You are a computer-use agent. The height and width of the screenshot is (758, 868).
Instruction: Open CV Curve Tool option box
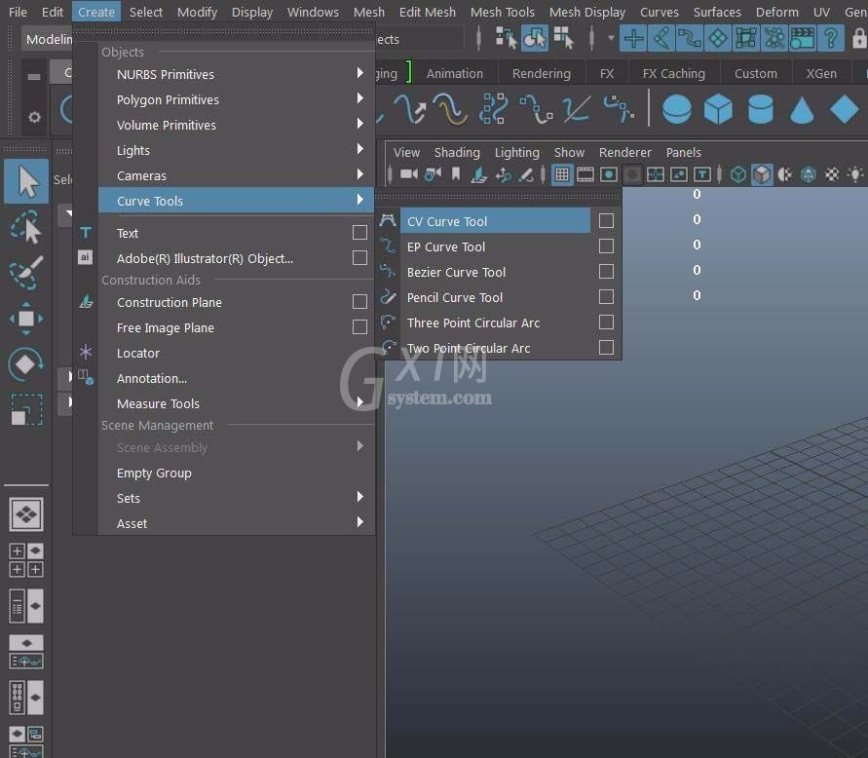(x=606, y=221)
